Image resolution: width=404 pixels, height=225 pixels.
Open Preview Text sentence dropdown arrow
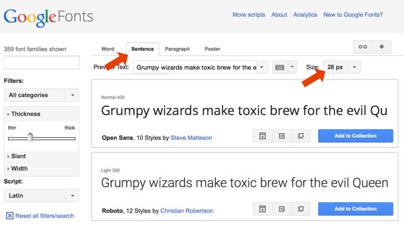click(262, 67)
